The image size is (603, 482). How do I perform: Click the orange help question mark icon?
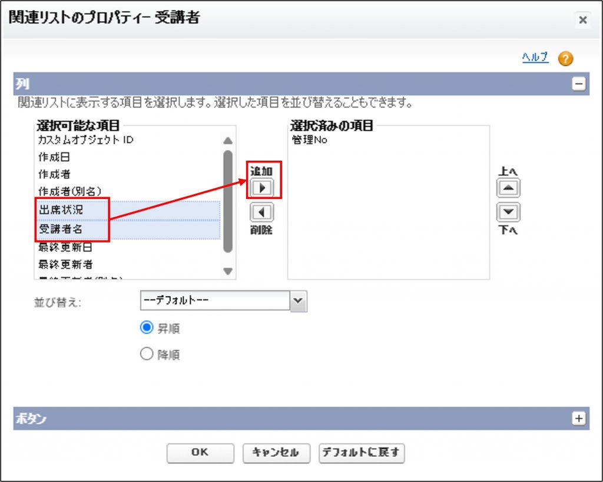[565, 58]
